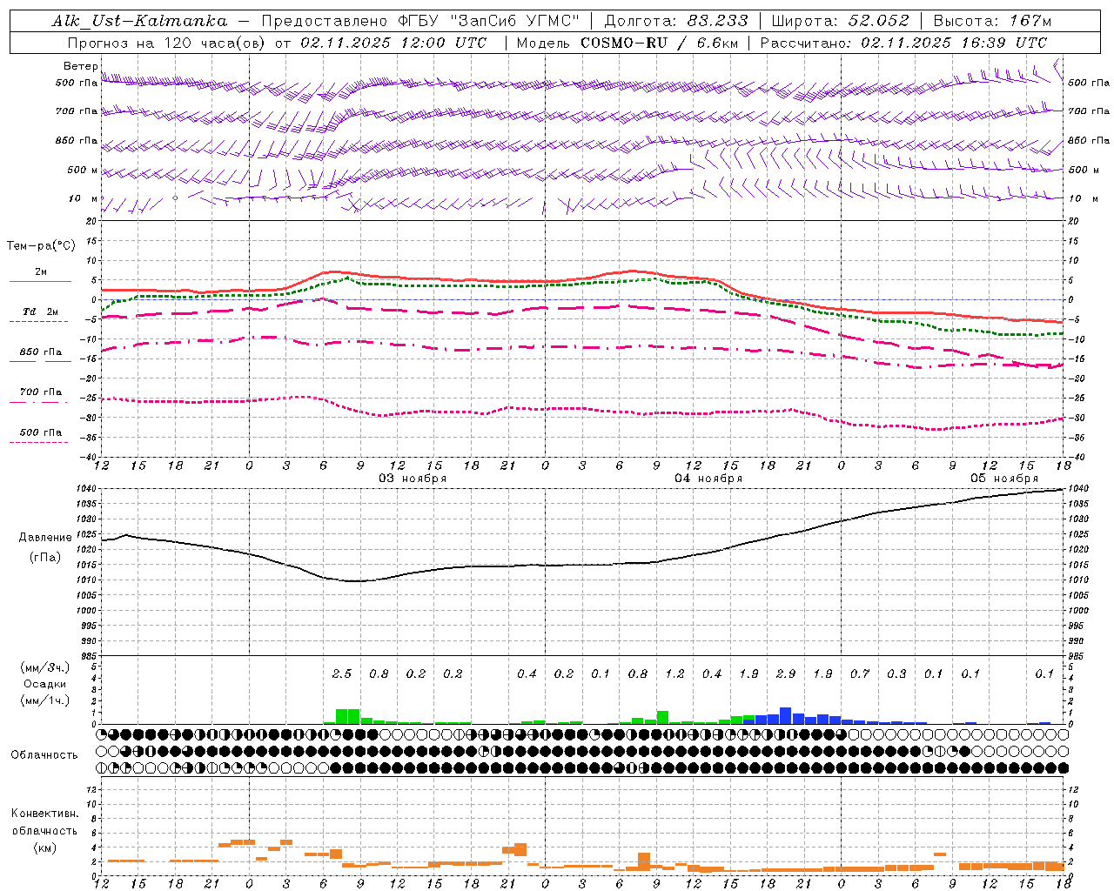Click the tallest blue precipitation bar
The height and width of the screenshot is (891, 1114).
tap(786, 715)
